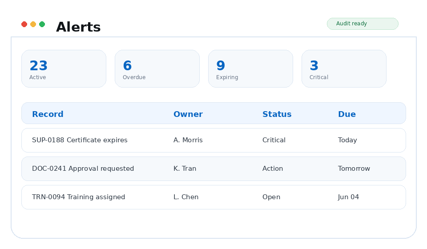This screenshot has height=249, width=427.
Task: Click the Jun 04 due date
Action: point(348,197)
